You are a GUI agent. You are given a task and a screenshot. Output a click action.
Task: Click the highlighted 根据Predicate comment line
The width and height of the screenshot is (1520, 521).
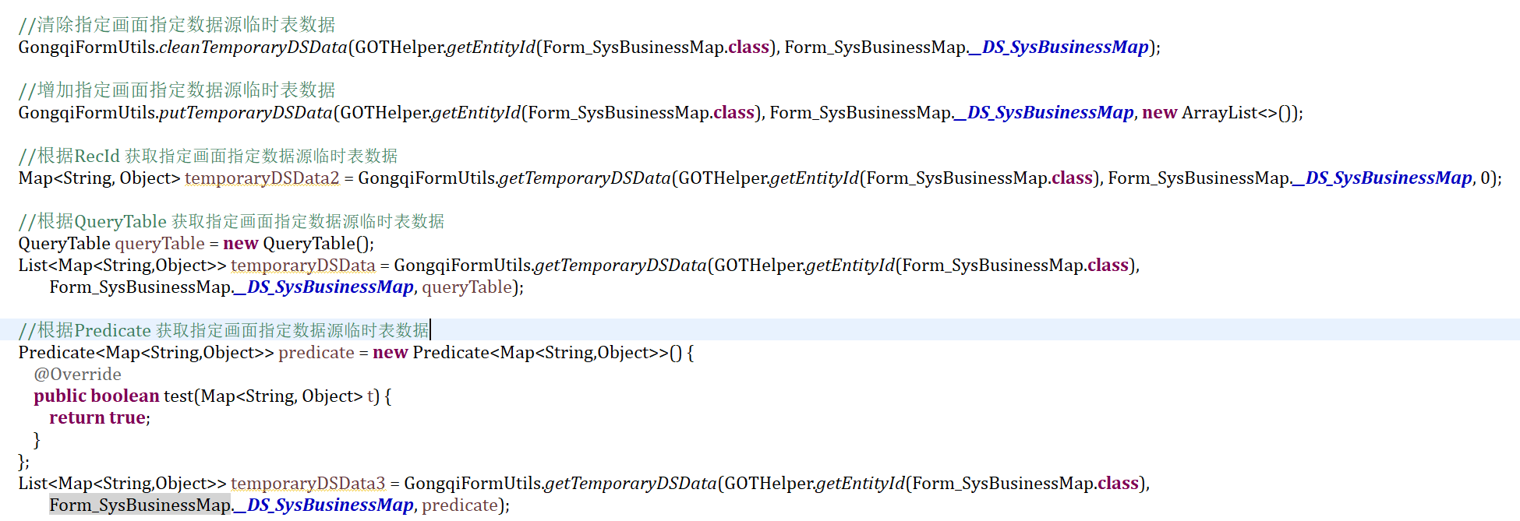tap(224, 331)
